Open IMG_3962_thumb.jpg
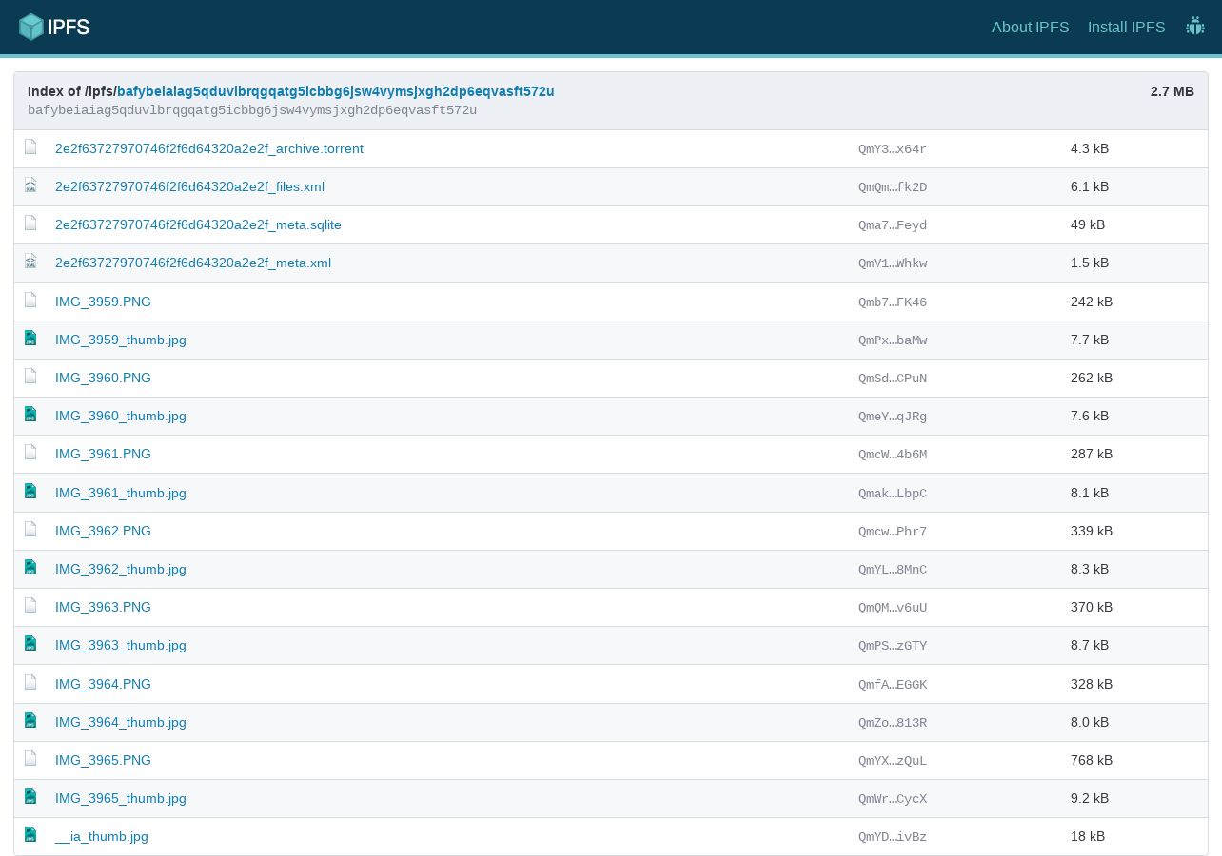The image size is (1222, 856). click(121, 569)
